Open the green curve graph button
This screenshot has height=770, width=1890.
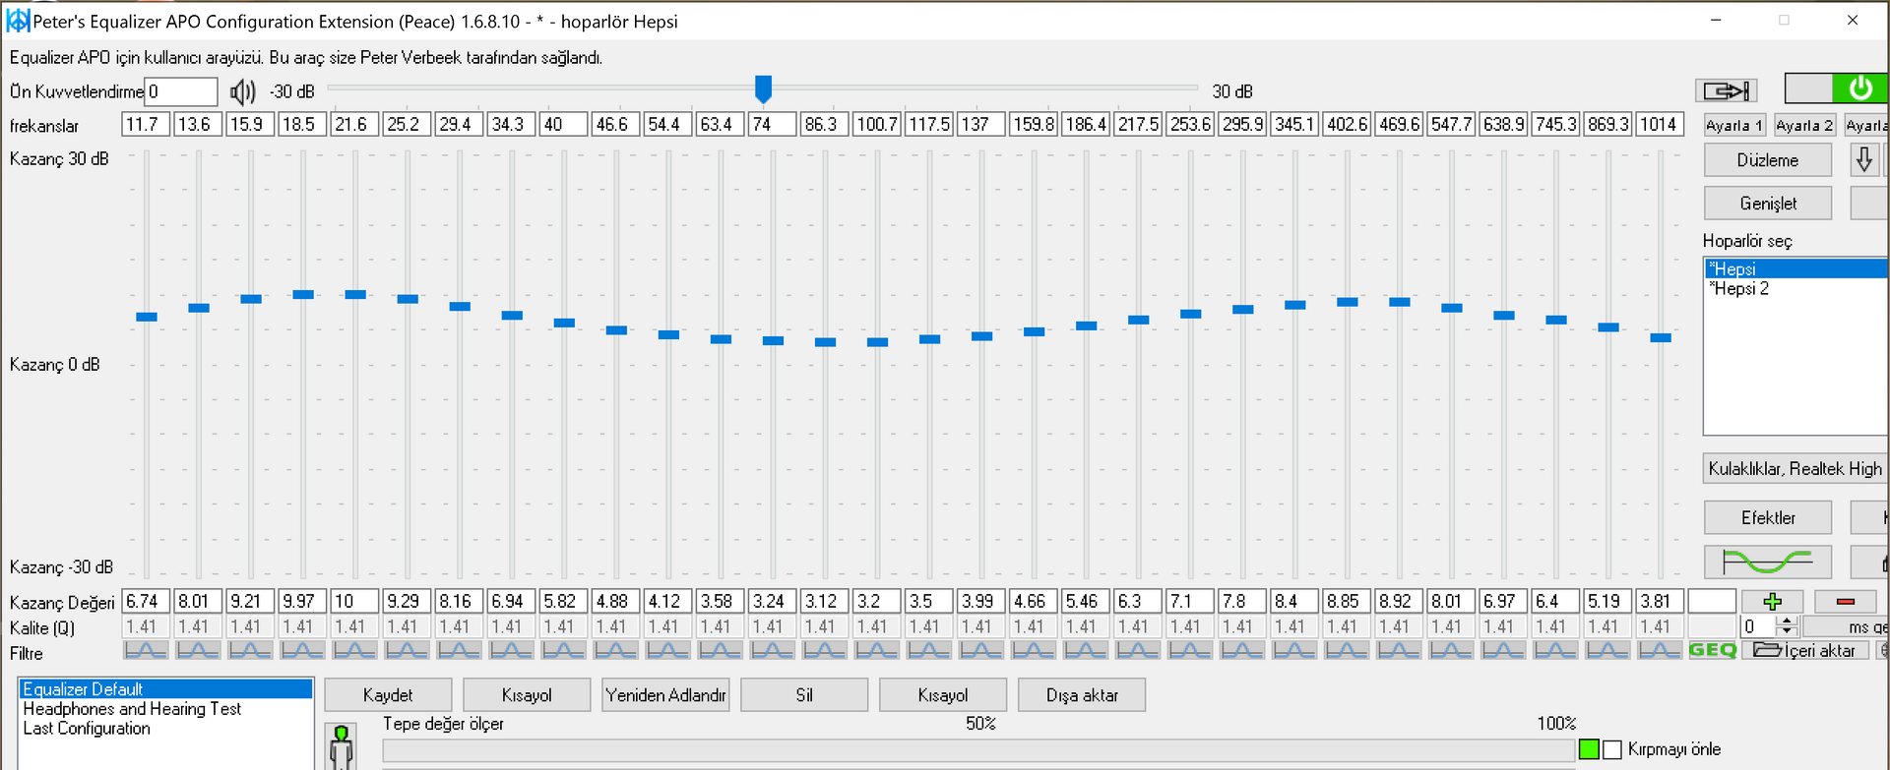point(1768,562)
